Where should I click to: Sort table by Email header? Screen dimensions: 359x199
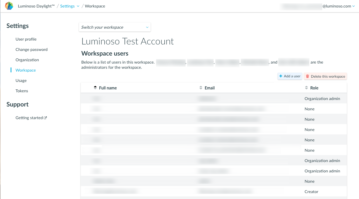click(x=210, y=88)
